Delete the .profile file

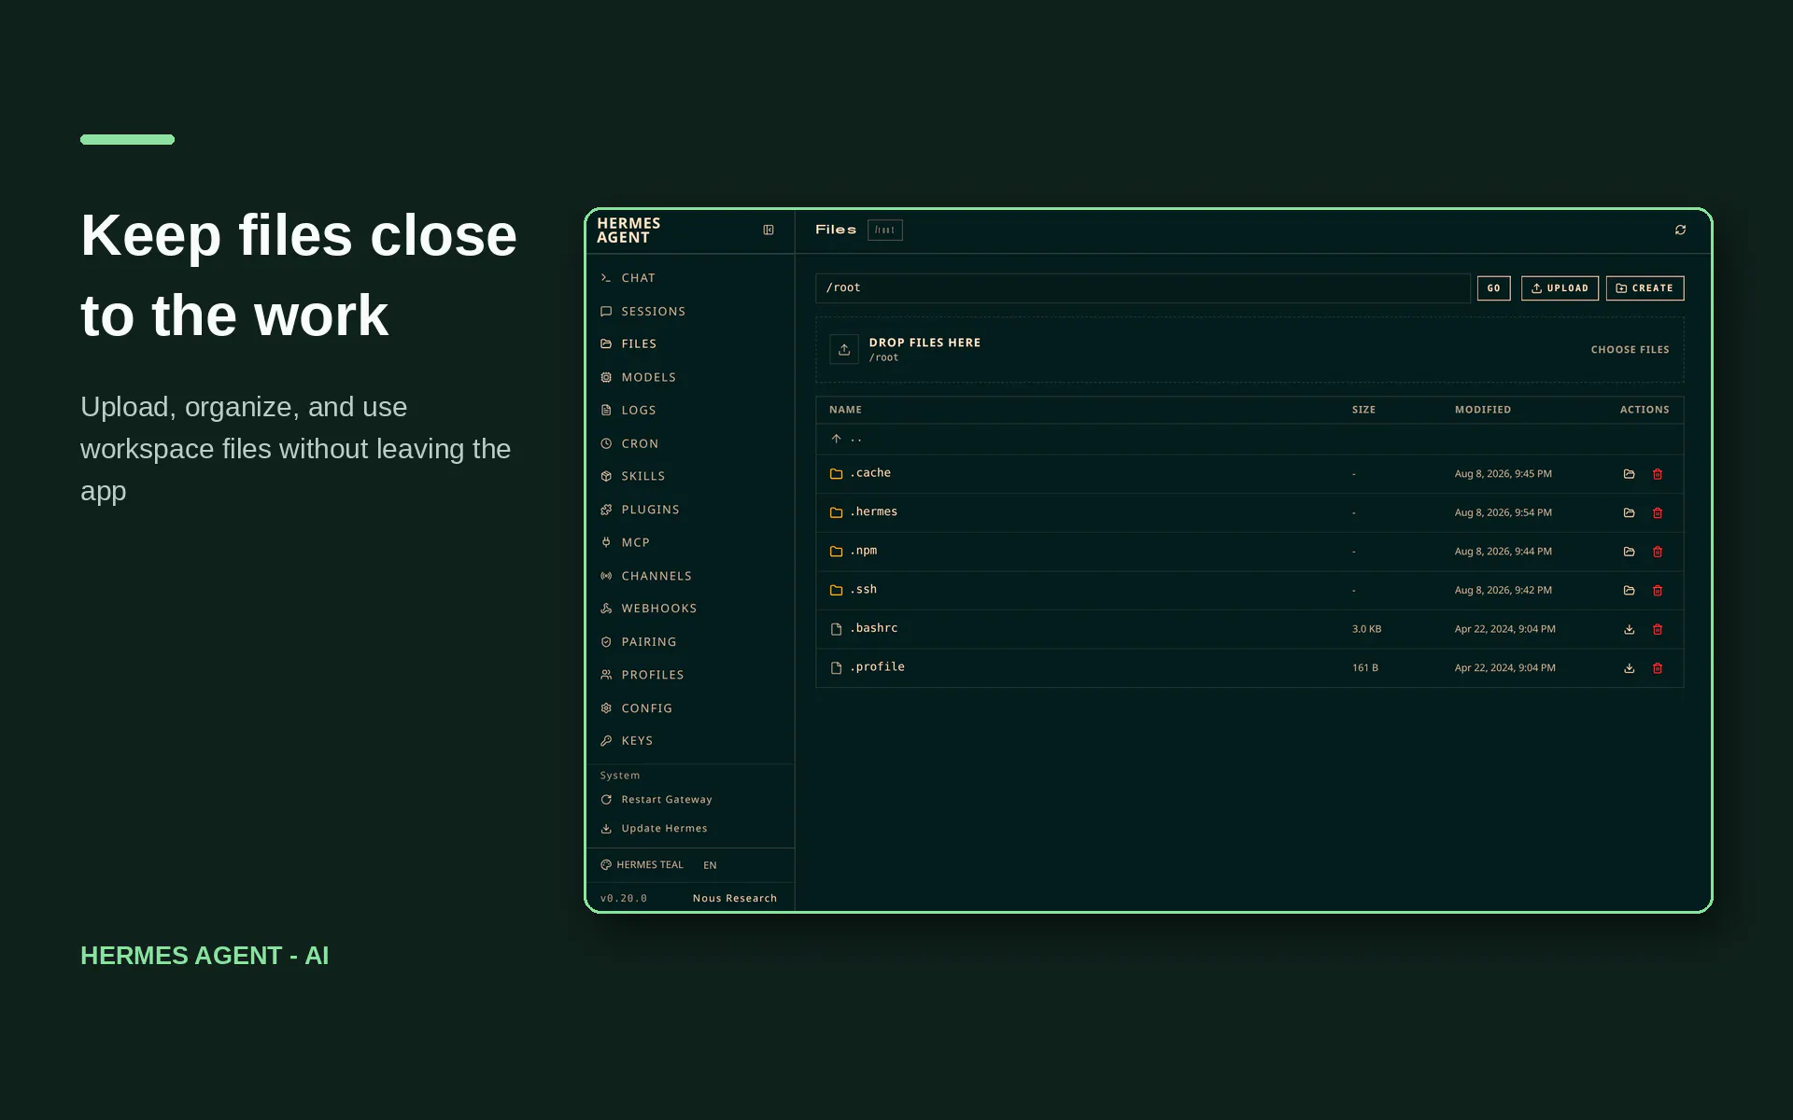click(x=1658, y=668)
